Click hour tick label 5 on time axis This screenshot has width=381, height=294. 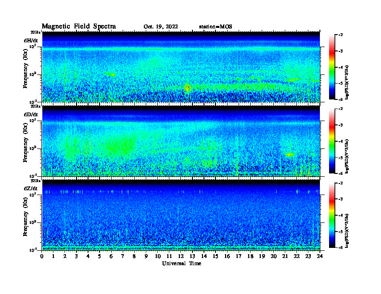coord(100,256)
